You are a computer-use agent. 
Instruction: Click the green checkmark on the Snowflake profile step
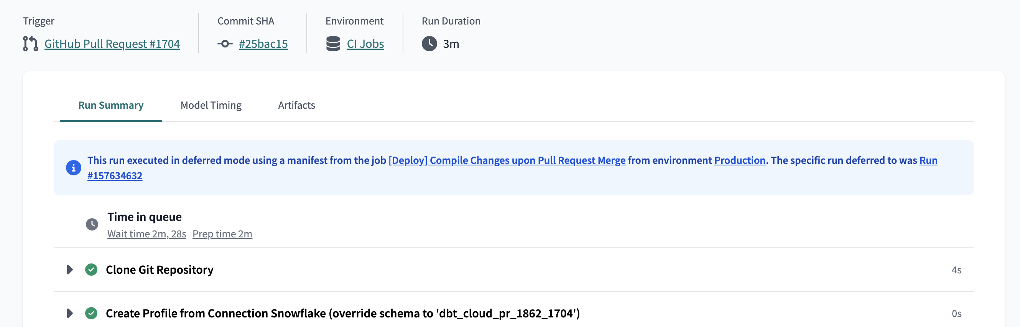[92, 313]
